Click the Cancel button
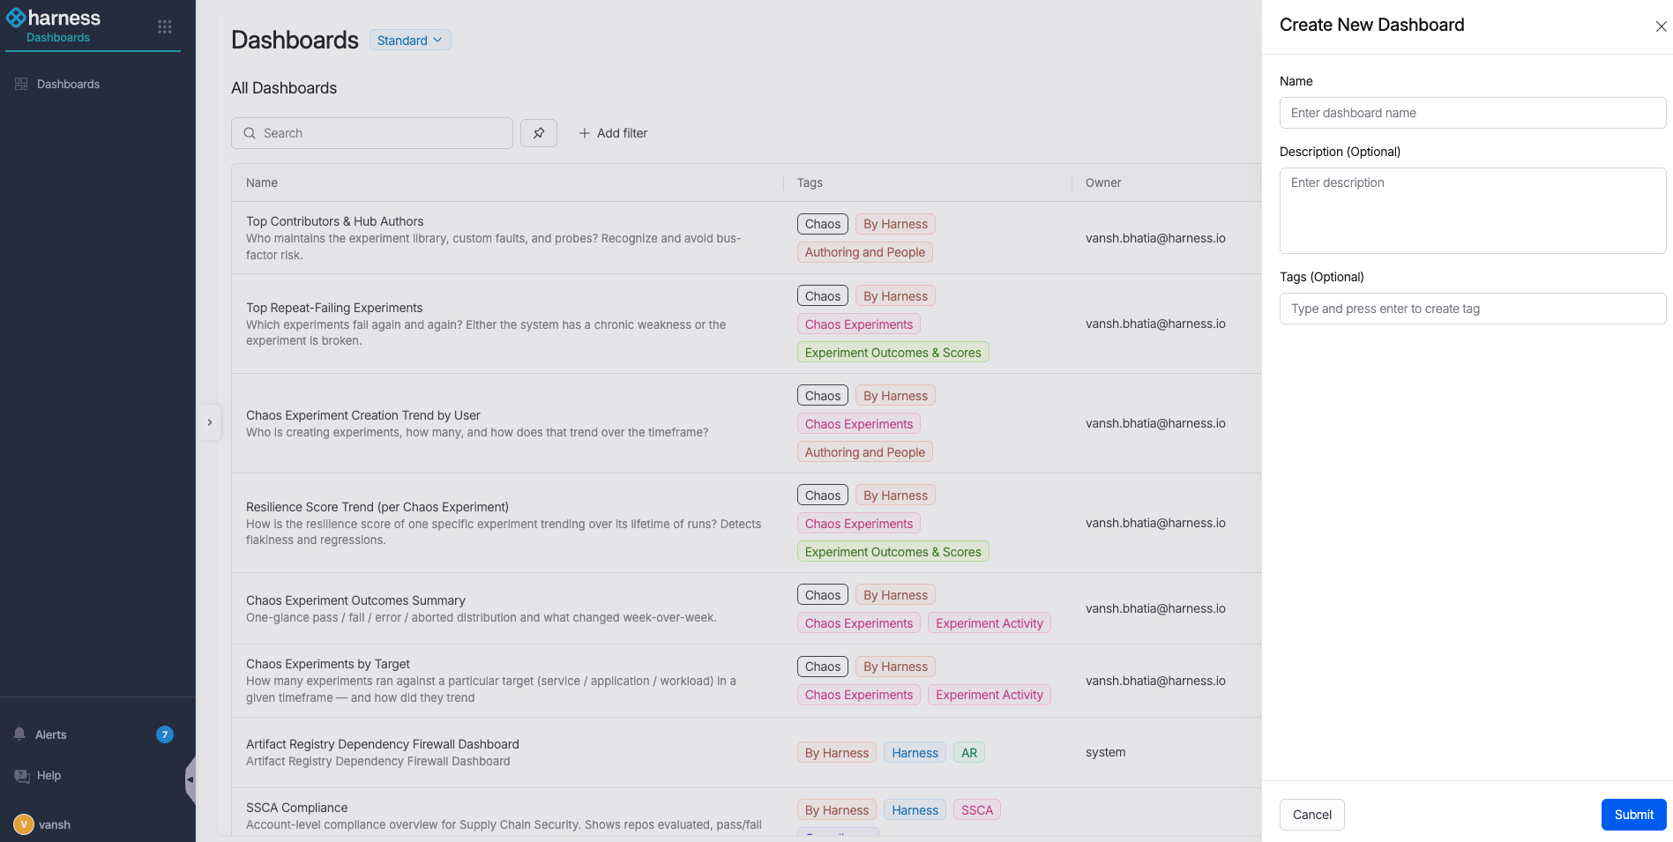Viewport: 1673px width, 842px height. (1312, 815)
